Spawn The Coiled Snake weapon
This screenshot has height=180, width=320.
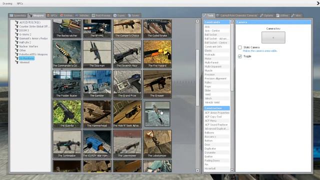pyautogui.click(x=157, y=29)
